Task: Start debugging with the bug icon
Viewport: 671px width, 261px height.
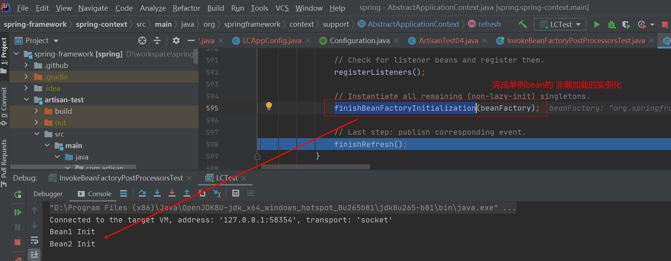Action: (611, 24)
